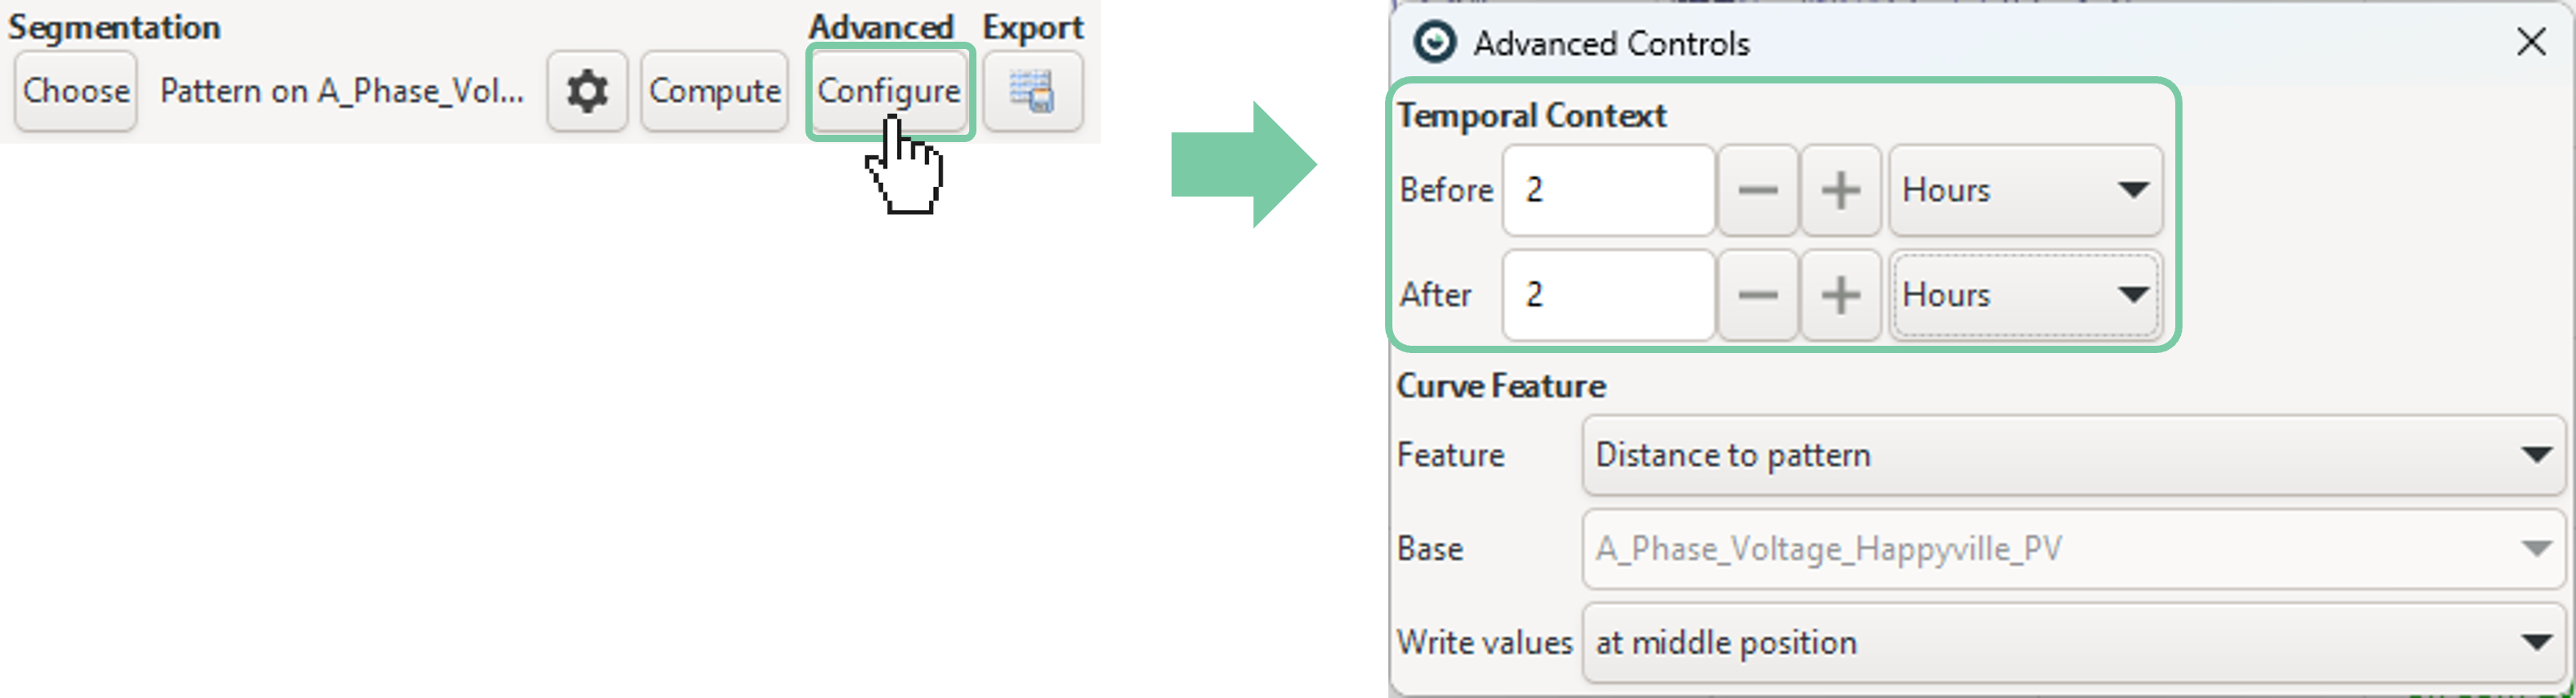
Task: Click the Export table icon
Action: point(1032,92)
